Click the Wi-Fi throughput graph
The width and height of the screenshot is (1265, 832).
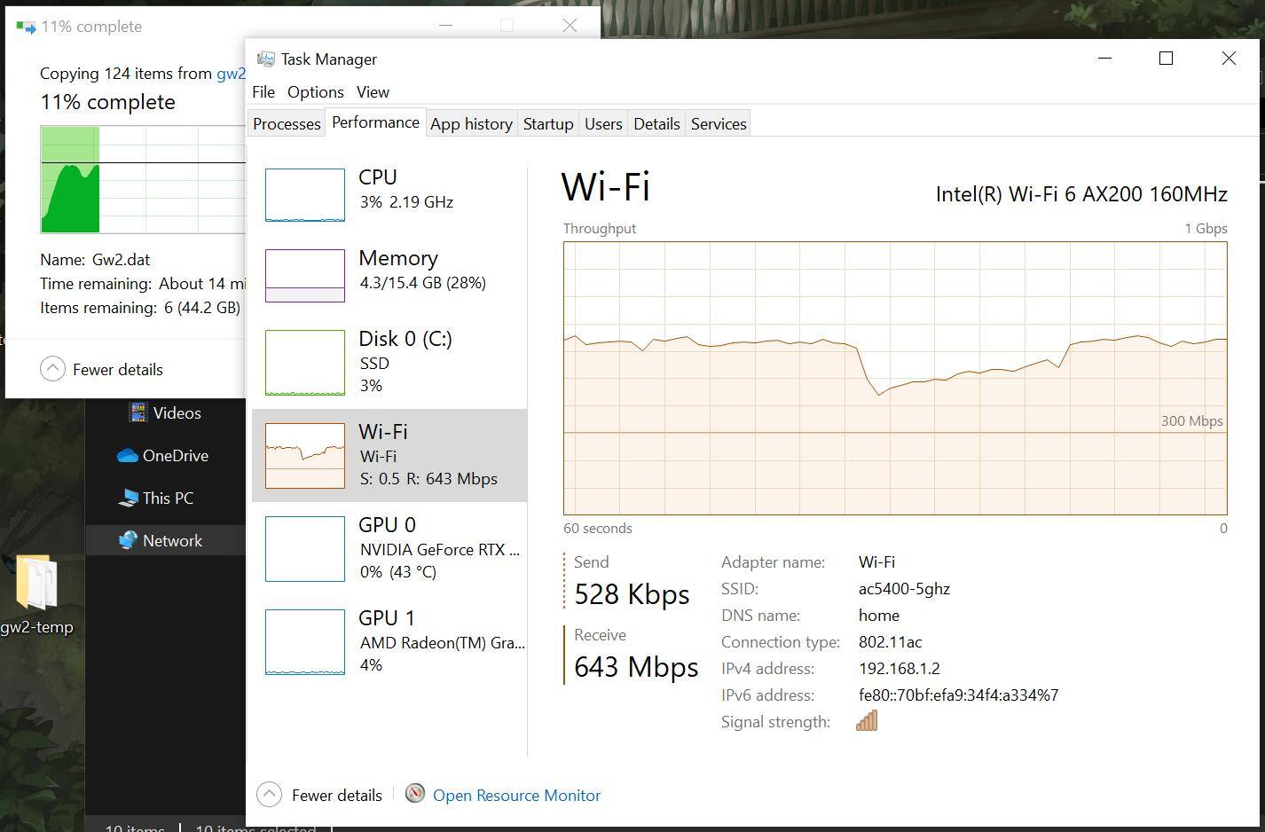(894, 378)
